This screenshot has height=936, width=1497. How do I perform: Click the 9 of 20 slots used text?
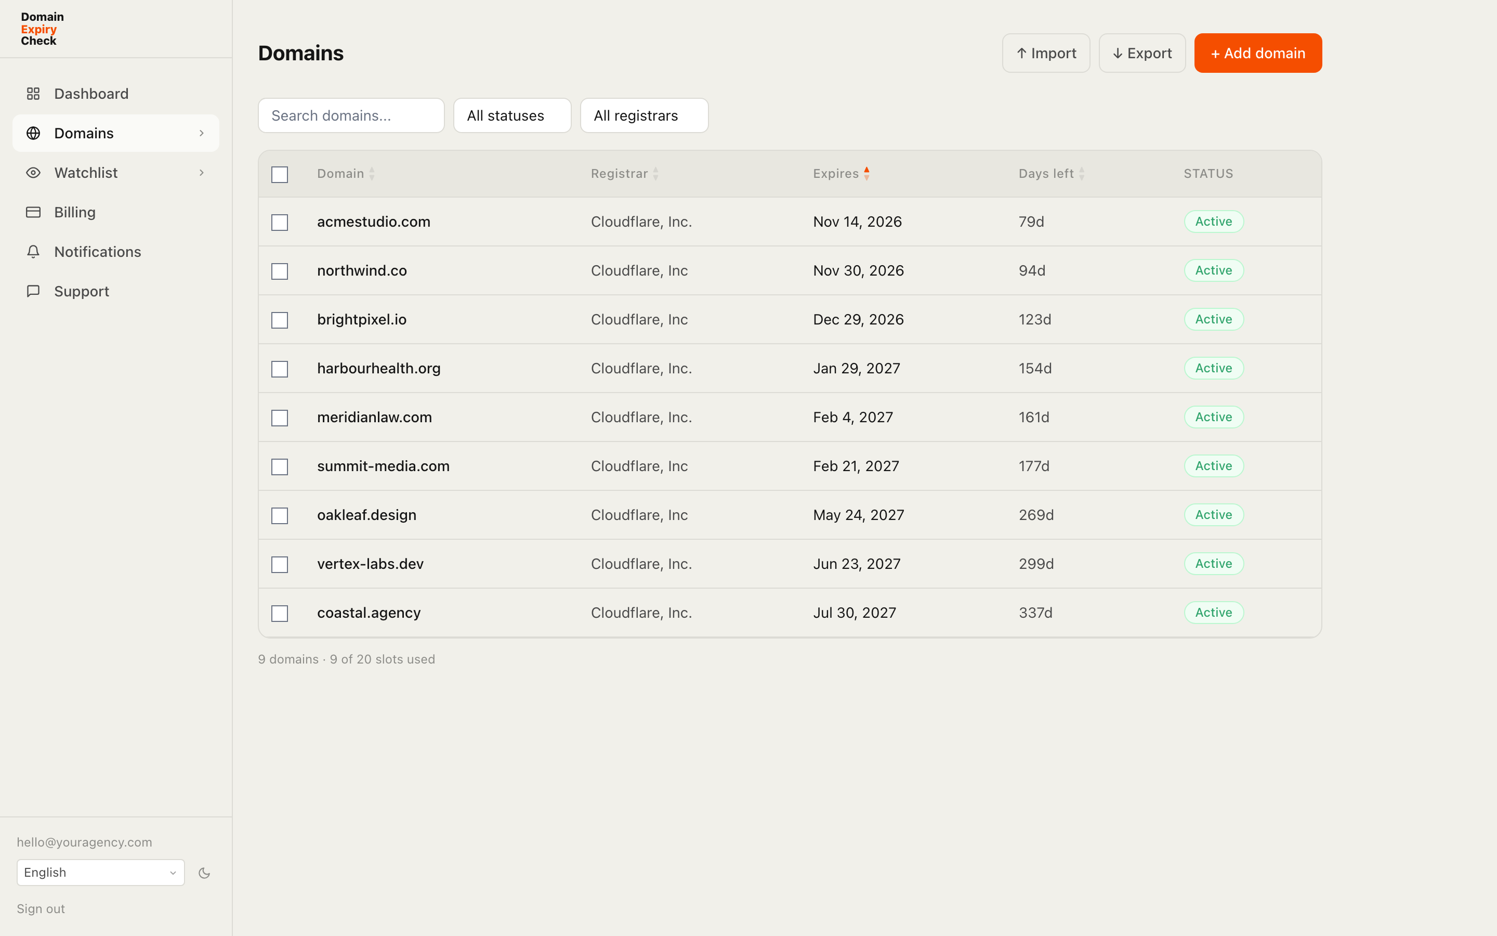tap(382, 659)
